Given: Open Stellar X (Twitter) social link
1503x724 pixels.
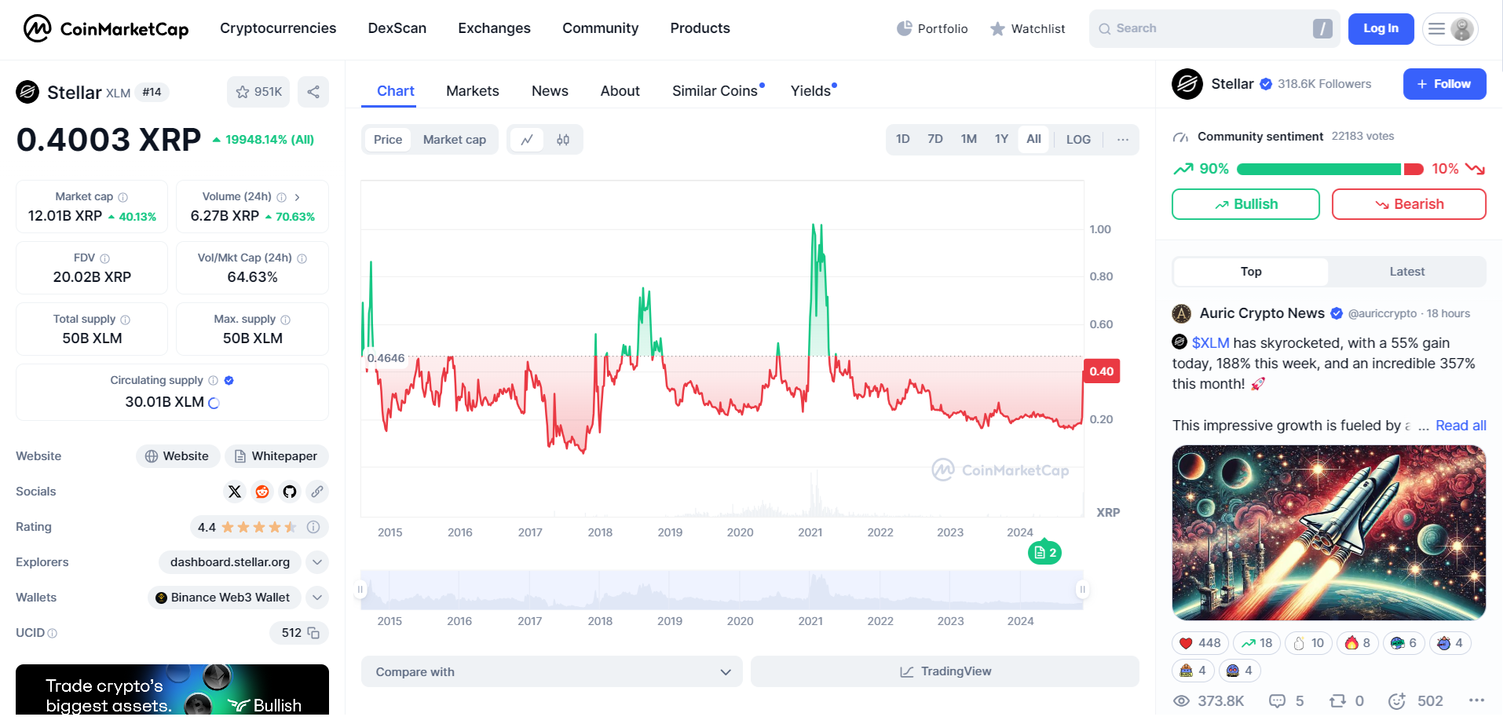Looking at the screenshot, I should tap(235, 492).
